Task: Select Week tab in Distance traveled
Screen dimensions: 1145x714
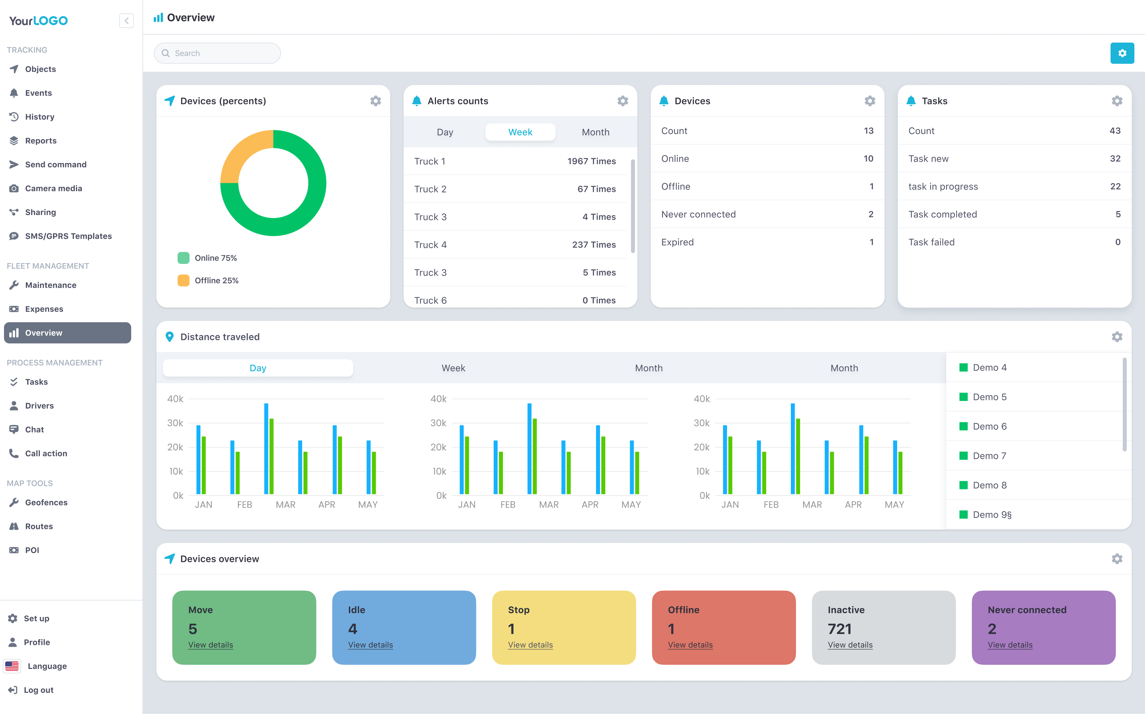Action: 453,368
